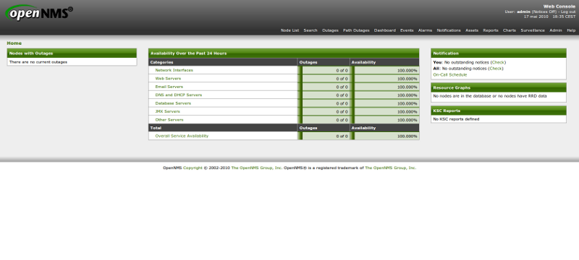Image resolution: width=579 pixels, height=260 pixels.
Task: Open Web Servers category
Action: point(168,79)
